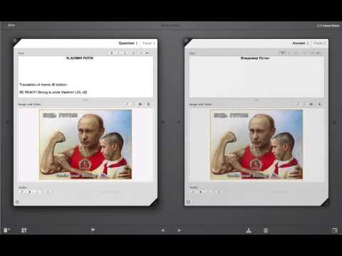Toggle bold formatting on the answer card
Viewport: 342px width, 256px height.
(282, 53)
